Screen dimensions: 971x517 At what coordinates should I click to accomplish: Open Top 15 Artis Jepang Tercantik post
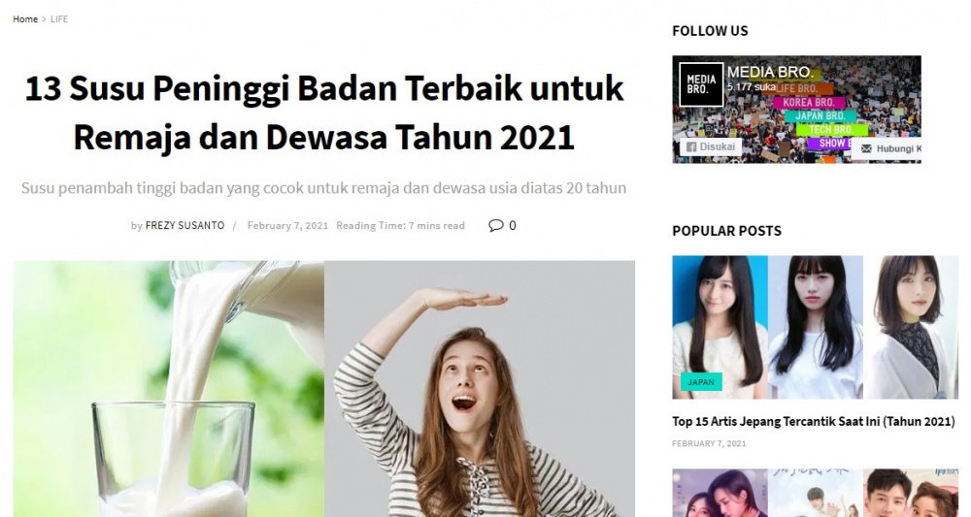pyautogui.click(x=813, y=422)
